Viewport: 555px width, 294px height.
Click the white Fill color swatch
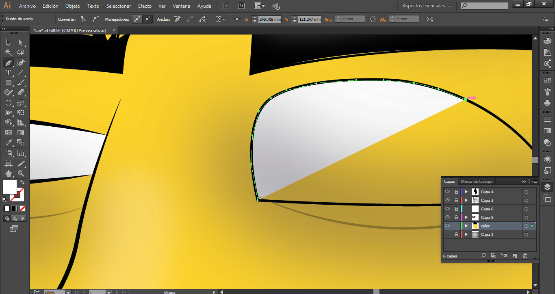coord(9,187)
